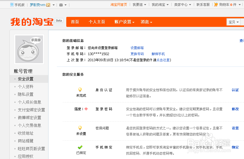This screenshot has height=159, width=244.
Task: Open the mail envelope icon
Action: pyautogui.click(x=61, y=5)
